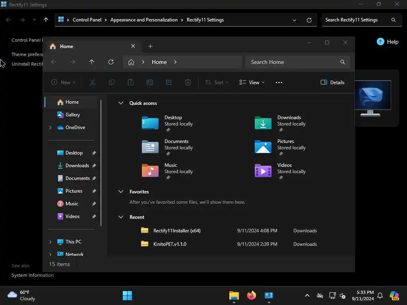The width and height of the screenshot is (407, 305).
Task: Click the search magnifier in Search Home box
Action: click(x=343, y=62)
